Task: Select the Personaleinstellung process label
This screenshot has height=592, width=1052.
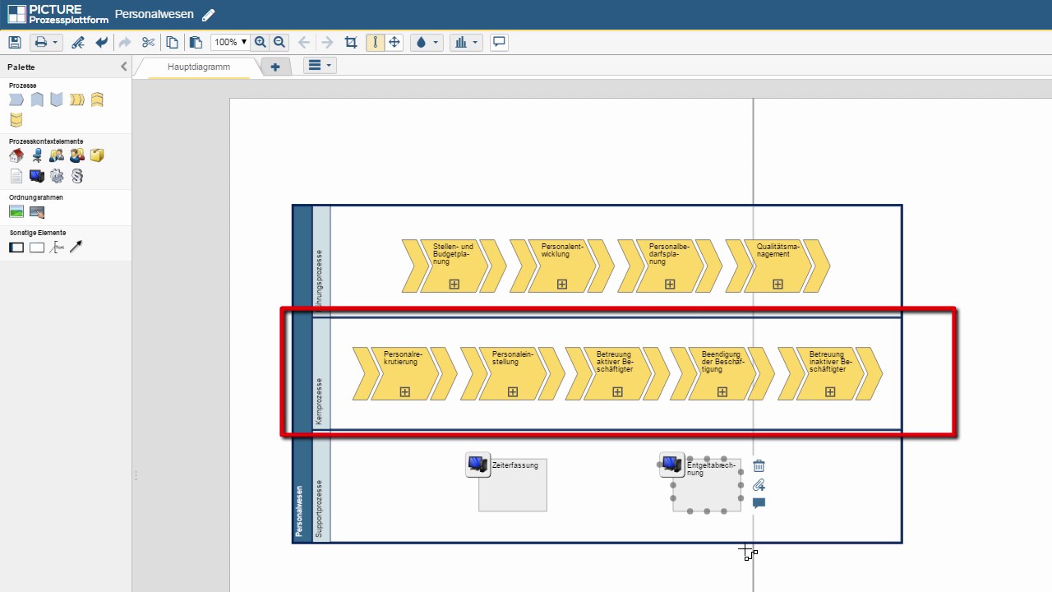Action: pyautogui.click(x=513, y=358)
